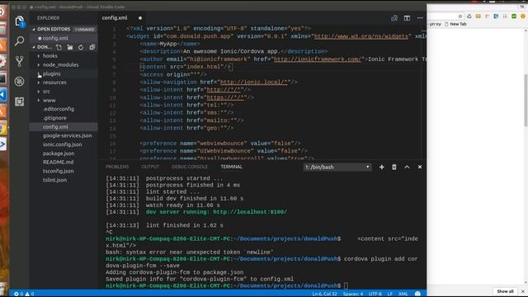528x297 pixels.
Task: Open the Search view in activity bar
Action: [x=19, y=41]
